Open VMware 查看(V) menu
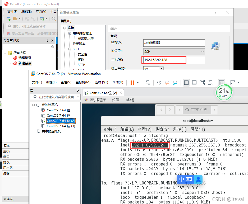 66,82
